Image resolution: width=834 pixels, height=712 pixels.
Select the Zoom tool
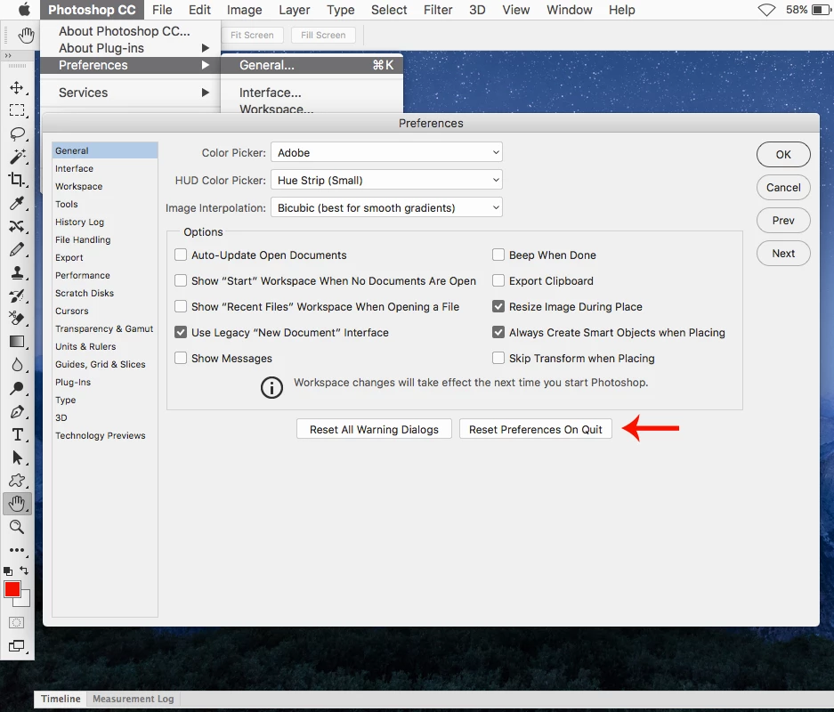click(x=17, y=527)
